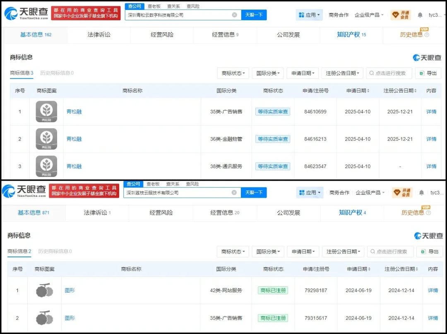Select 查老板 search mode in top header
This screenshot has width=447, height=334.
(154, 6)
